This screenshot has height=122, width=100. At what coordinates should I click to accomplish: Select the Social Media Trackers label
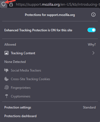(26, 70)
